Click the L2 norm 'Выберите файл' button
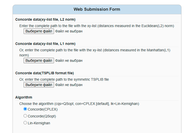Viewport: 193px width, 133px height. [39, 31]
